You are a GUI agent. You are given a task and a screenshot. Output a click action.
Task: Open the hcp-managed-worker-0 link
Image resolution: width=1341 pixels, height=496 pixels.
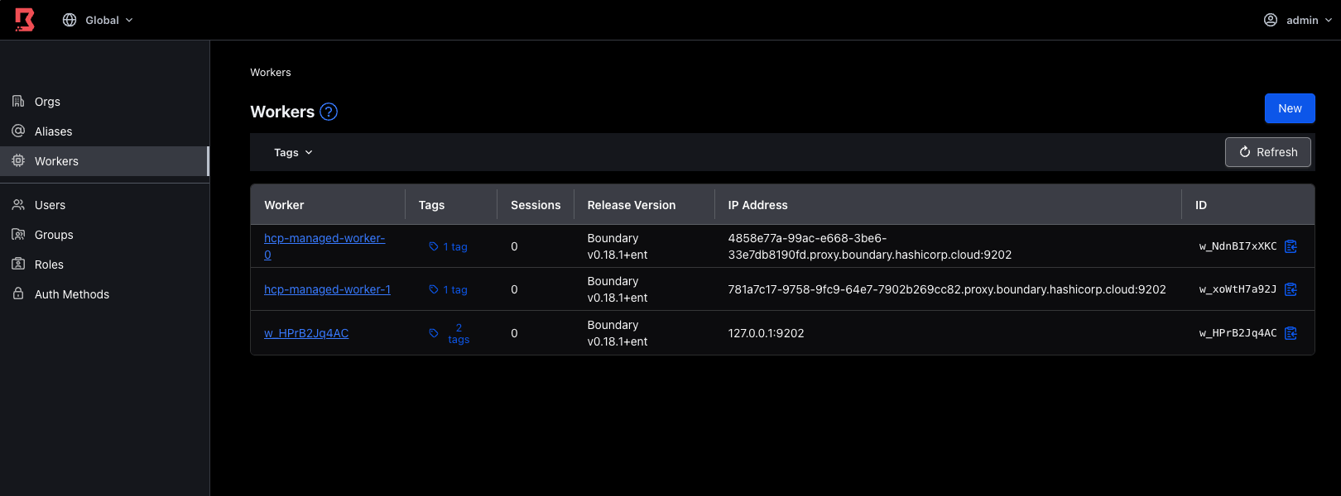324,246
